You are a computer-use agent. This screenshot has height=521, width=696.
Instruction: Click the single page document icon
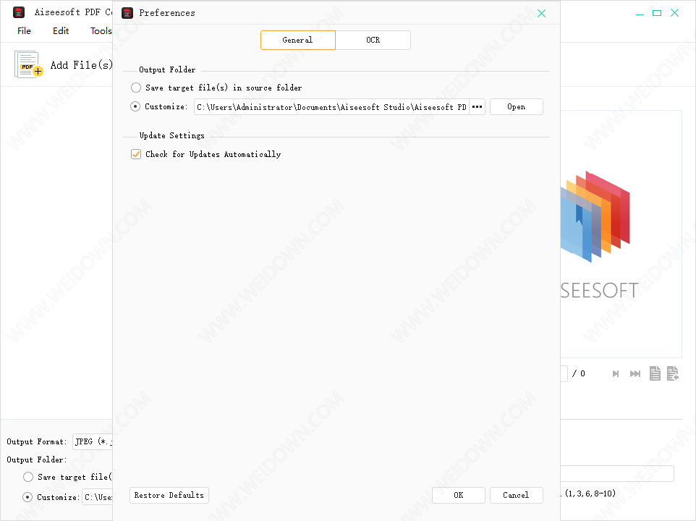click(x=655, y=373)
